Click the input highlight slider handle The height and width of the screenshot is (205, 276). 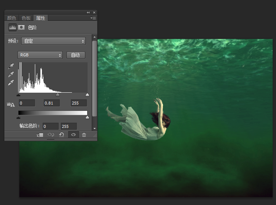tap(87, 95)
